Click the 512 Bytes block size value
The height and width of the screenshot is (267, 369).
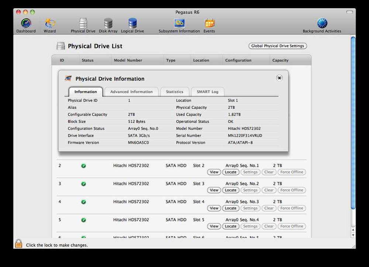[137, 121]
